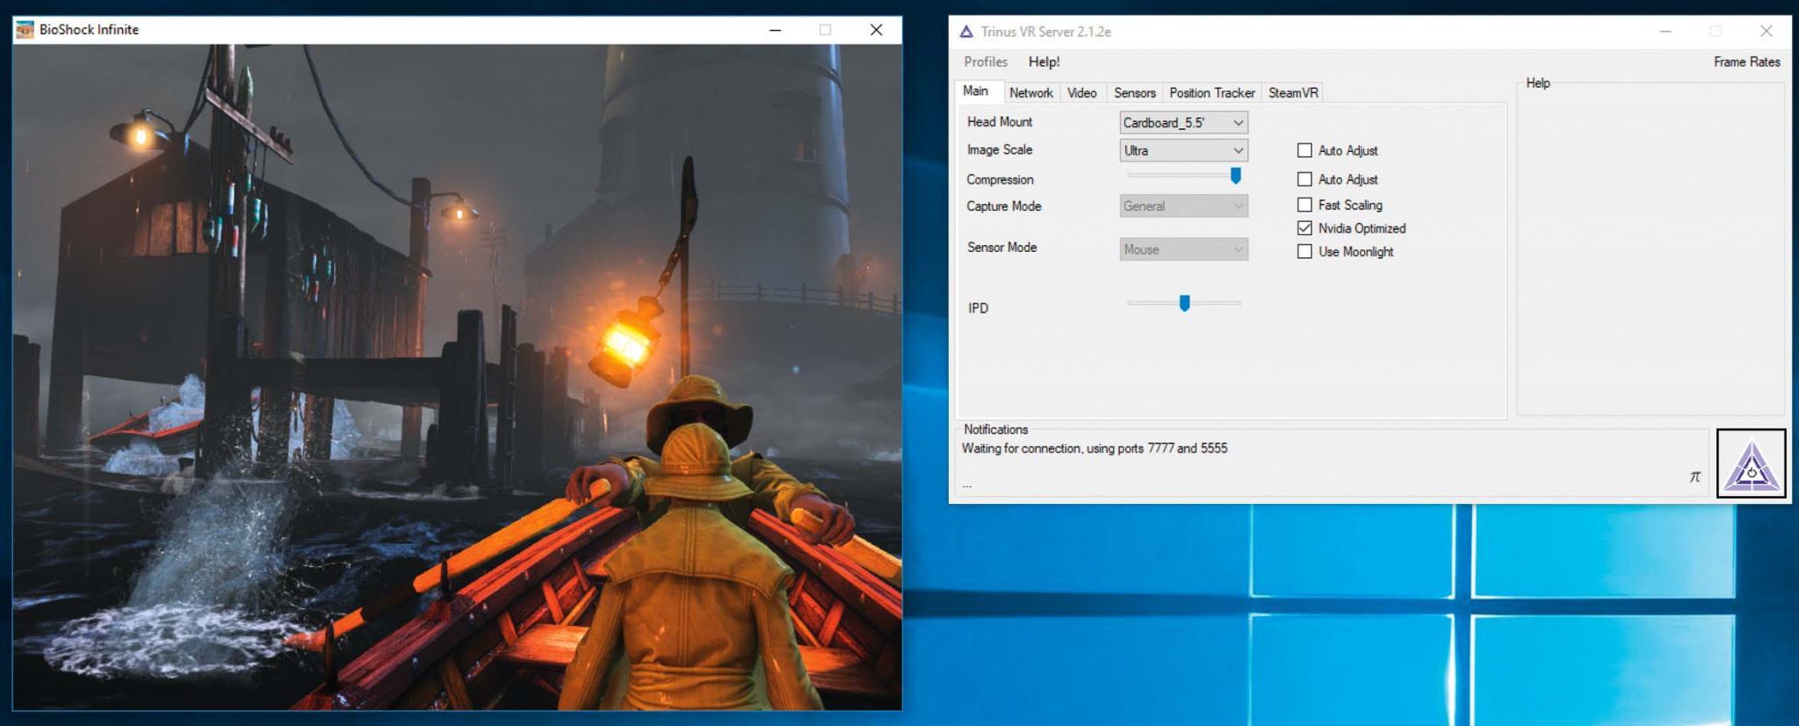The width and height of the screenshot is (1799, 726).
Task: Open the SteamVR tab
Action: pos(1292,93)
